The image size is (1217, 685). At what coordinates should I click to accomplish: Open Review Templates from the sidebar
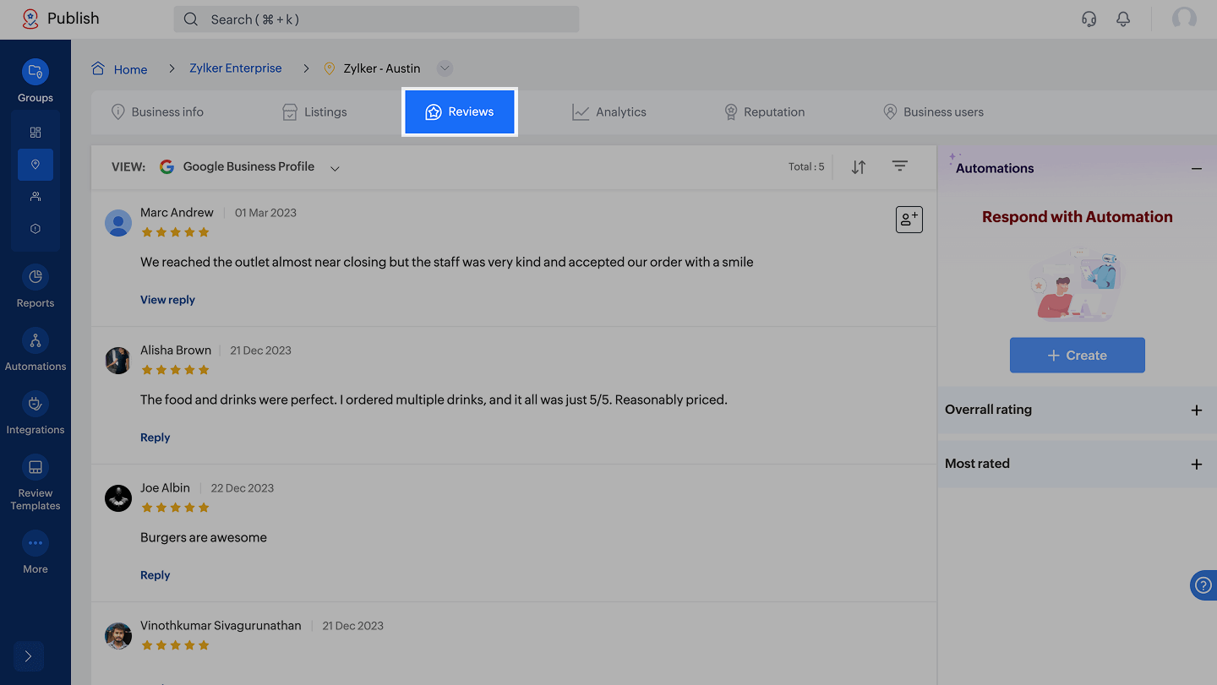[35, 482]
